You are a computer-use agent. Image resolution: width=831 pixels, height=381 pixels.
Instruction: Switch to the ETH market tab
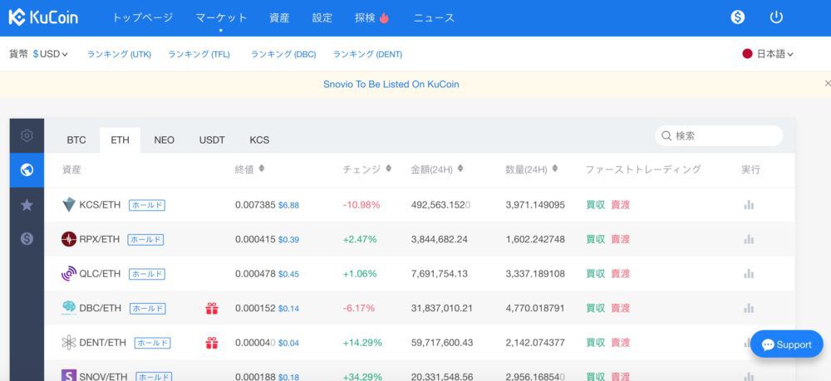120,140
